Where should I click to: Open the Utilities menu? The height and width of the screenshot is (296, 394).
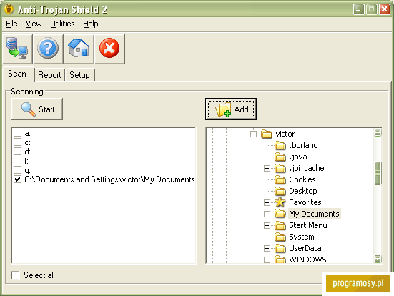pyautogui.click(x=62, y=24)
